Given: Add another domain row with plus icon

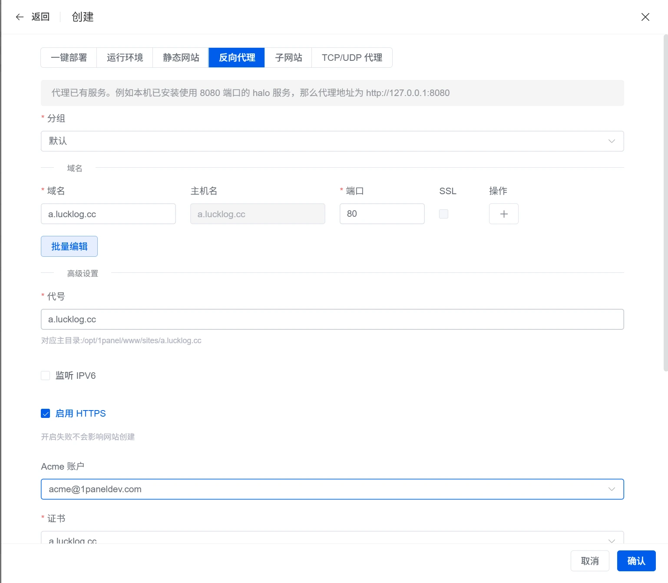Looking at the screenshot, I should point(504,214).
